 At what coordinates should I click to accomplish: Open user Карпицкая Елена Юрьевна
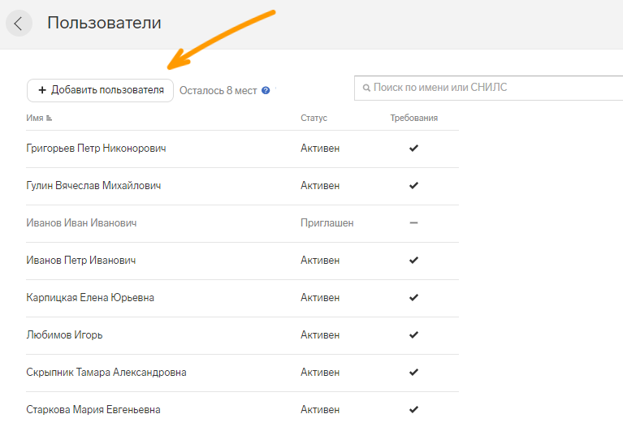tap(90, 297)
